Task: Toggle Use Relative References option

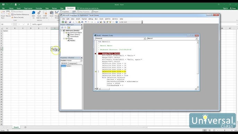Action: (x=20, y=15)
